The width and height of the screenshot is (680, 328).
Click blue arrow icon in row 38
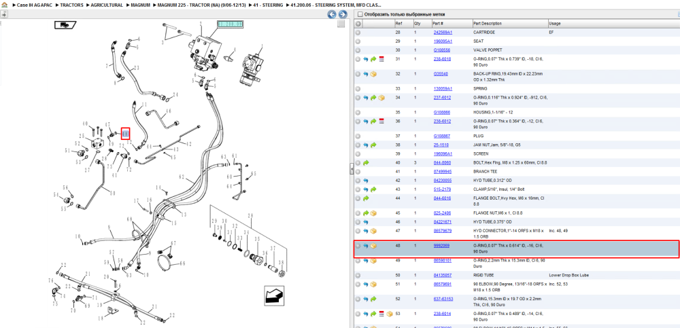coord(366,145)
